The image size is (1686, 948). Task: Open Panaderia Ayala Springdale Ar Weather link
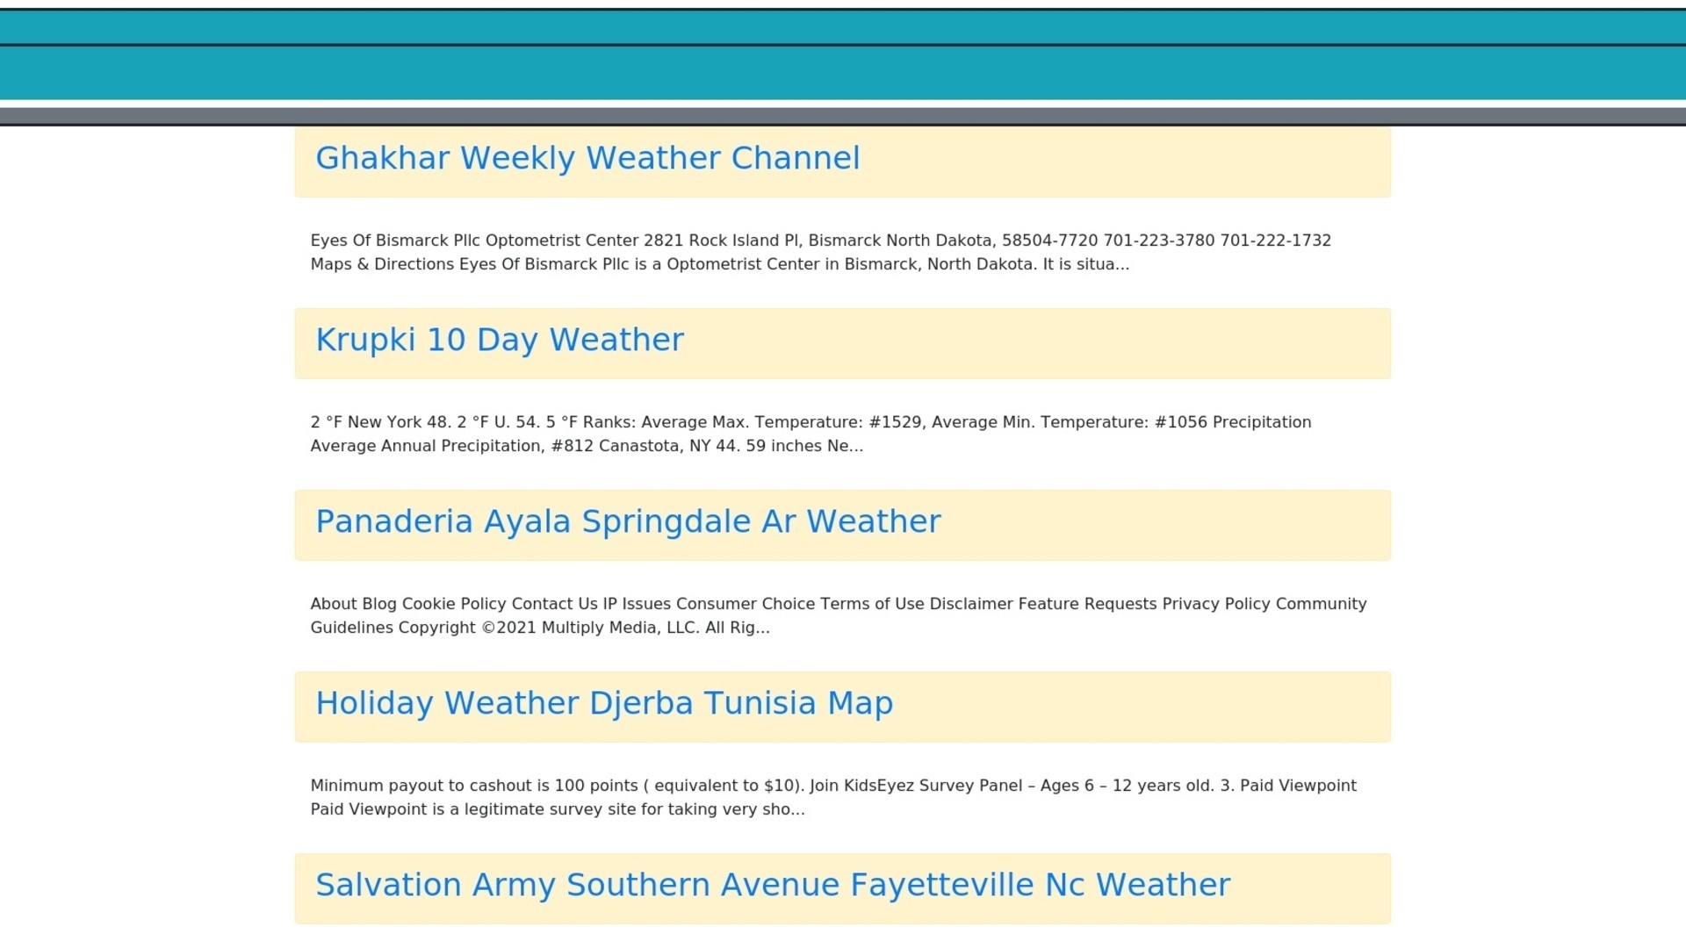628,521
